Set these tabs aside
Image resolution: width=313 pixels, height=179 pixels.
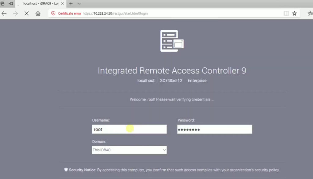[11, 4]
